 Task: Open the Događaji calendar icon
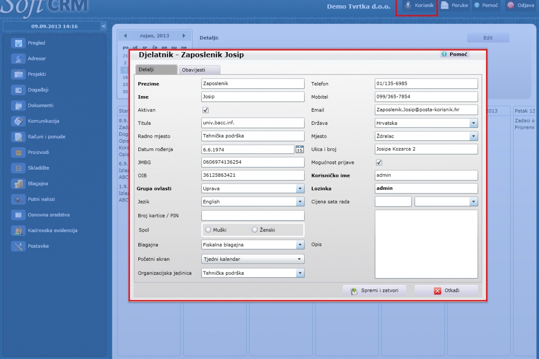click(18, 90)
